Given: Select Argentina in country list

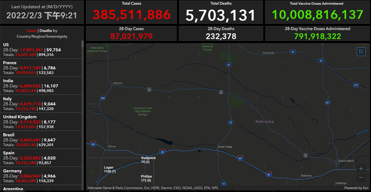Looking at the screenshot, I should pyautogui.click(x=41, y=188).
